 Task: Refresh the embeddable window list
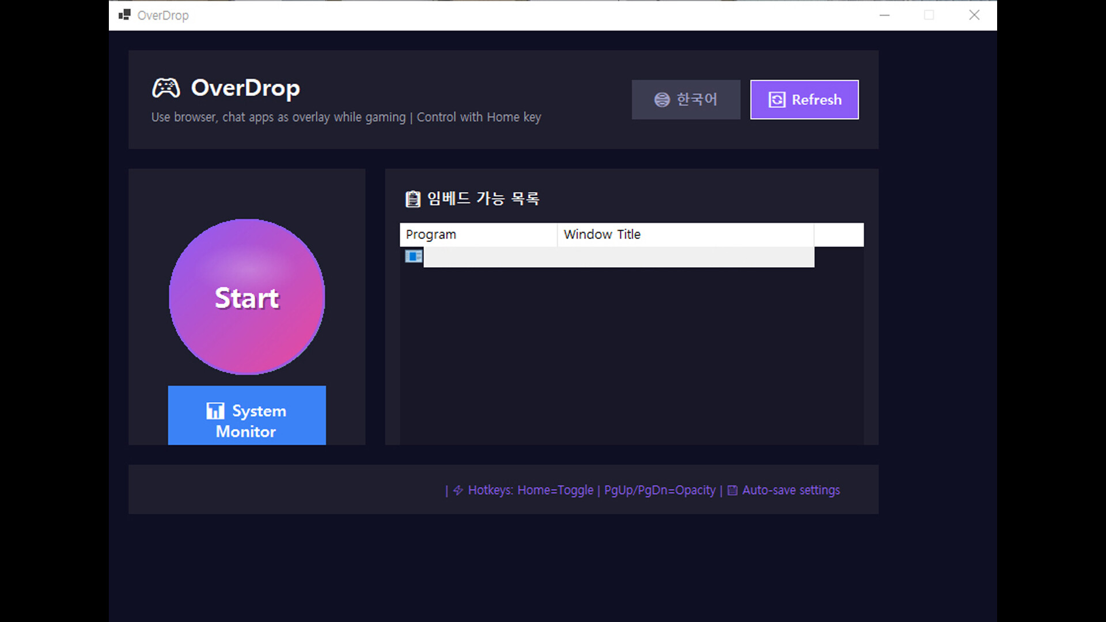tap(804, 100)
